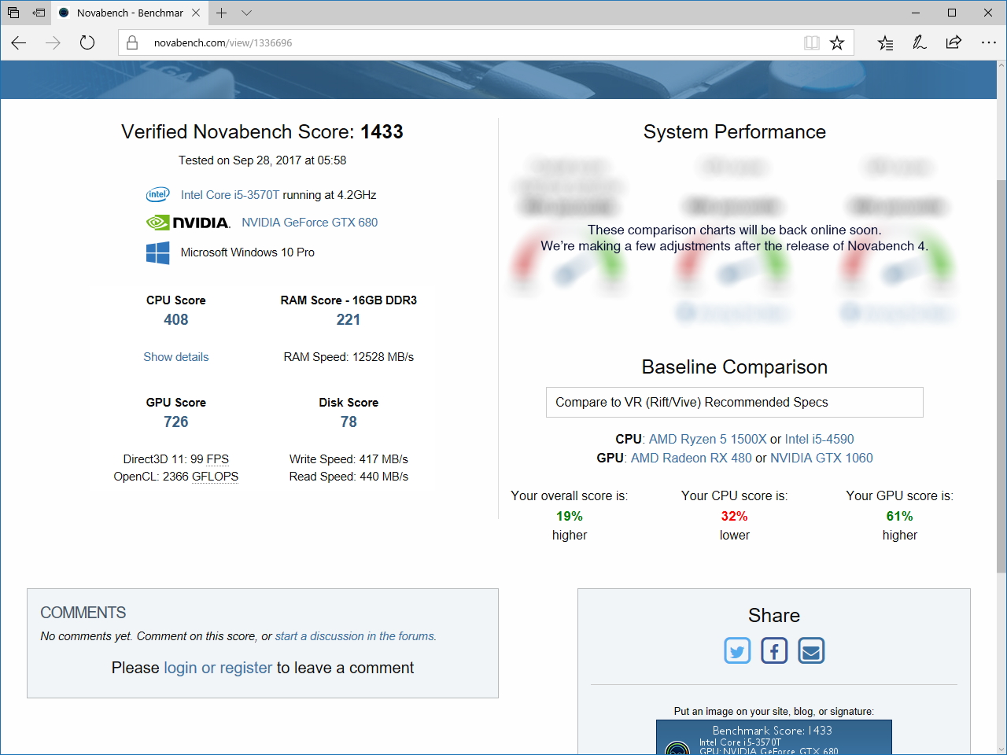Click the Disk Score value 78

[x=349, y=422]
